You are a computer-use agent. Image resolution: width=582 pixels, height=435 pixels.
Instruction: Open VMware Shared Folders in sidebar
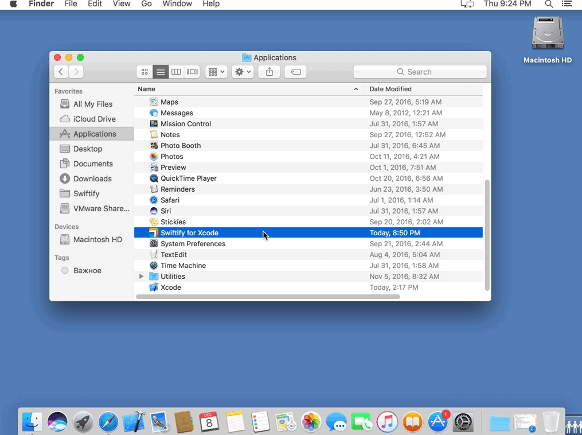click(x=92, y=208)
